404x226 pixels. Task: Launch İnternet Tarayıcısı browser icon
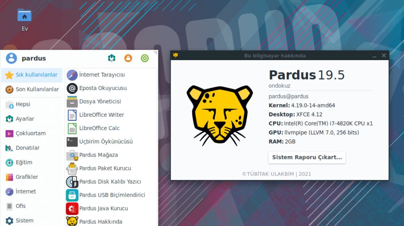pos(72,75)
